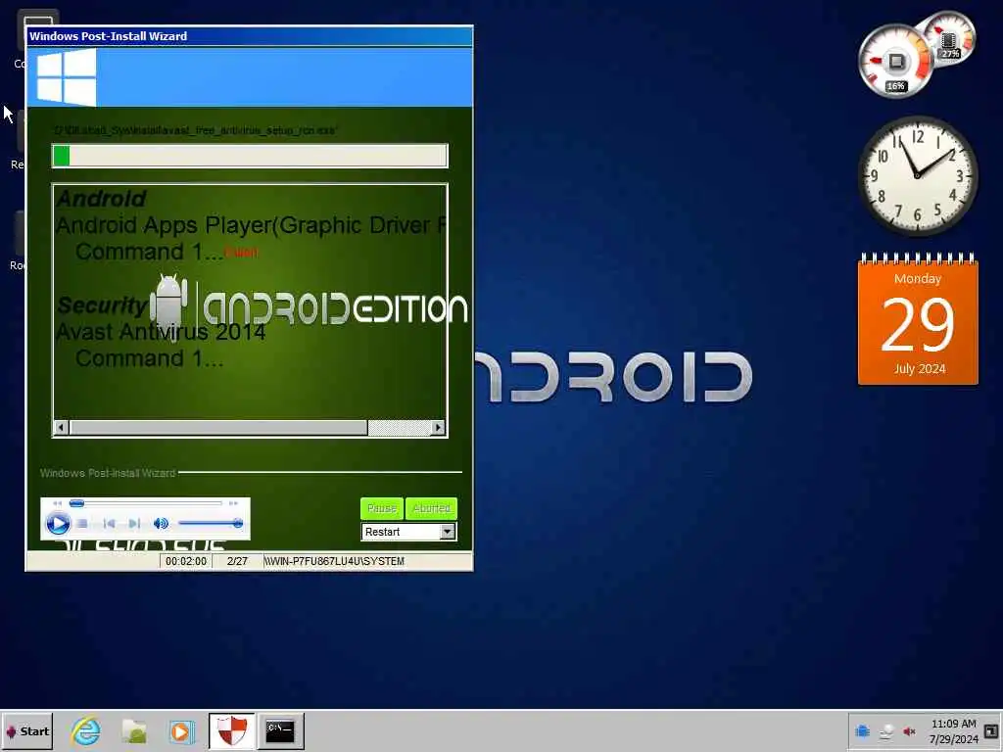Image resolution: width=1003 pixels, height=752 pixels.
Task: Click the Previous track button in player
Action: [109, 524]
